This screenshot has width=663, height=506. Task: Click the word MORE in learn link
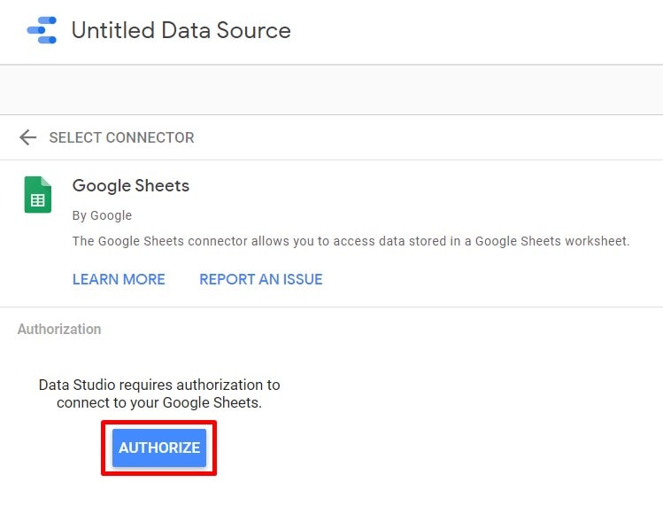tap(143, 279)
